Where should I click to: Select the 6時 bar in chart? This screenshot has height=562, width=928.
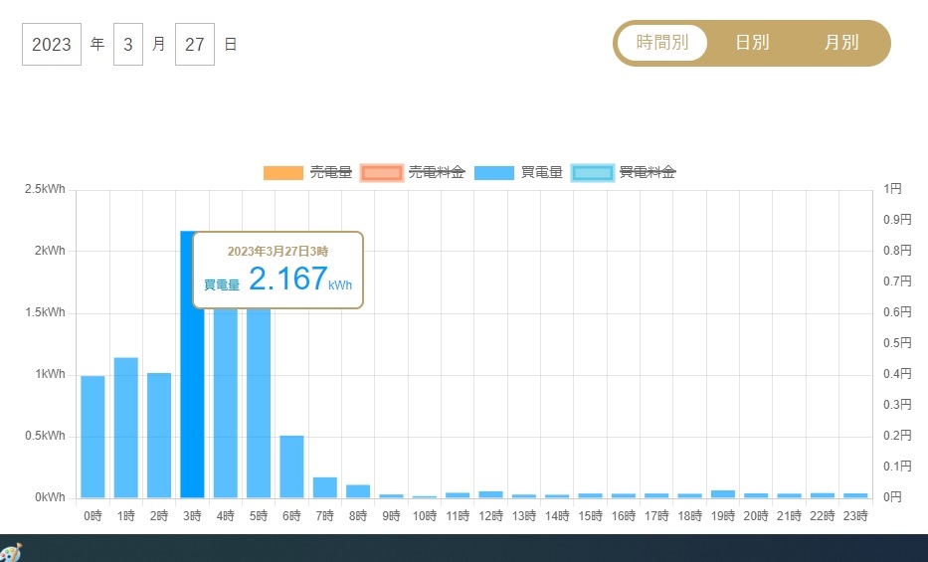(291, 467)
